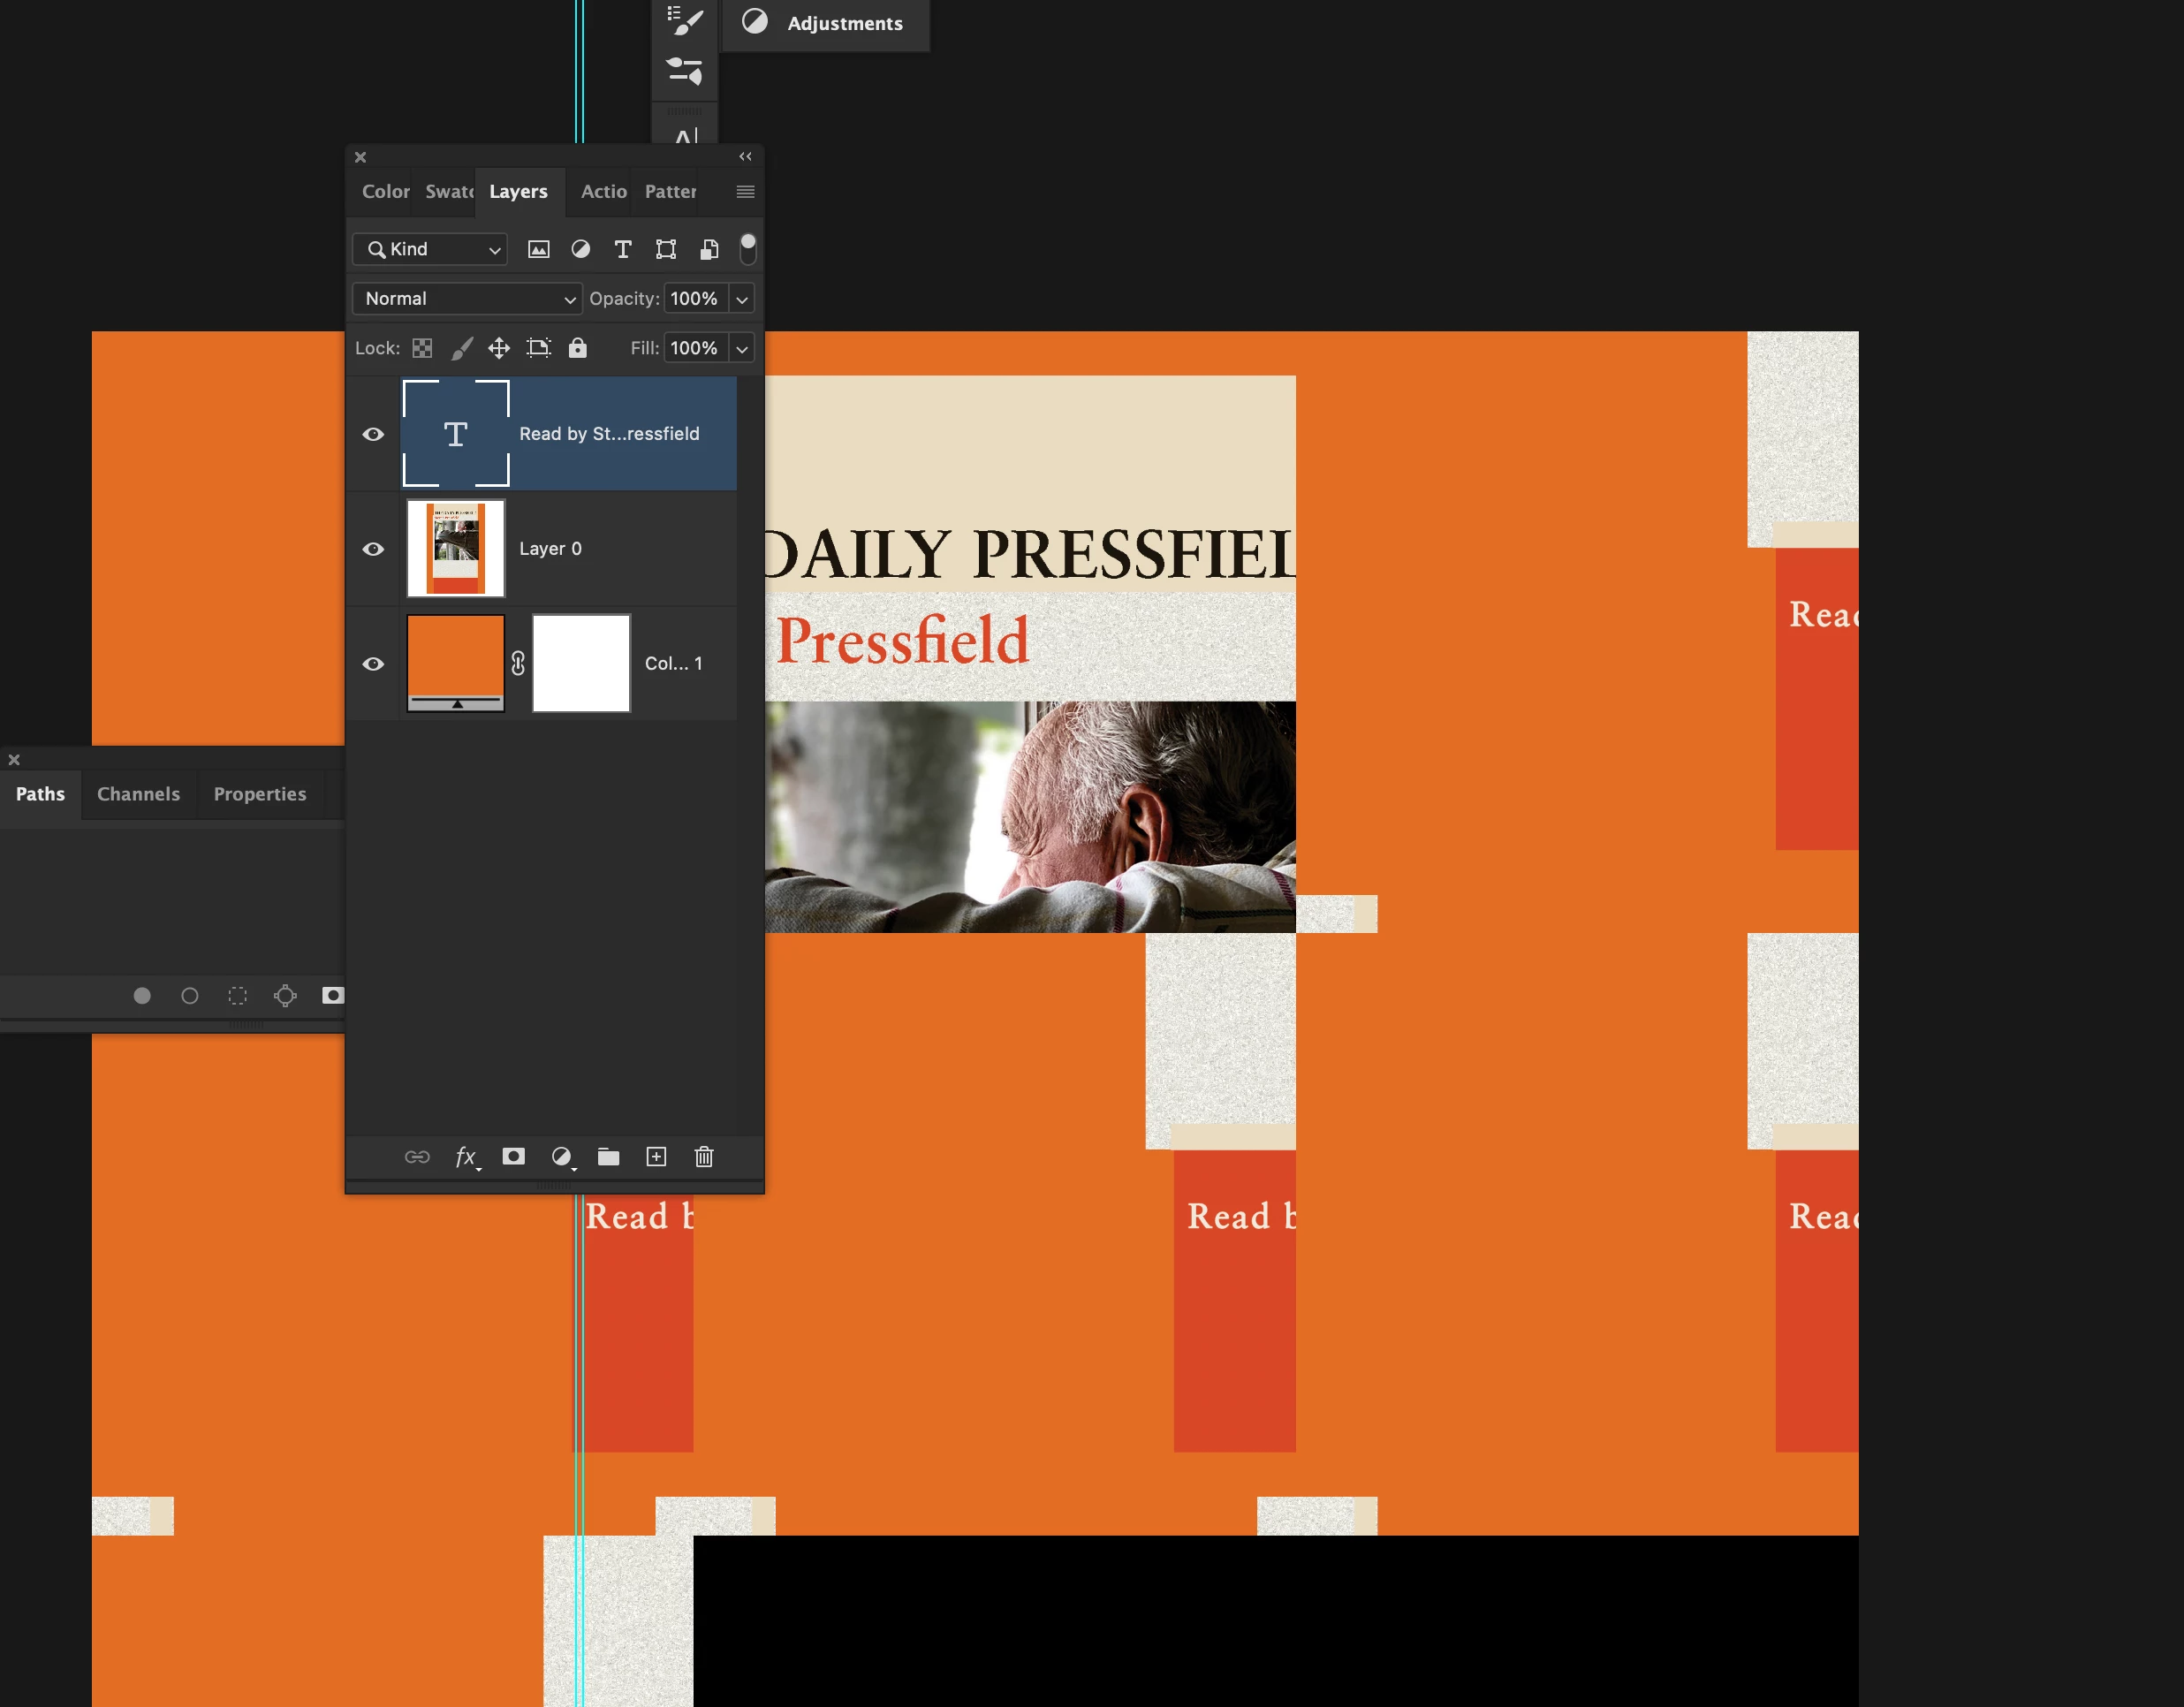Click the Fill percentage input field
The image size is (2184, 1707).
695,348
